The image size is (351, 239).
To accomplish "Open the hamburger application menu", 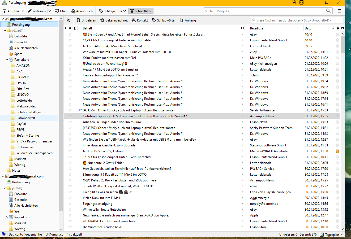I will click(x=339, y=11).
